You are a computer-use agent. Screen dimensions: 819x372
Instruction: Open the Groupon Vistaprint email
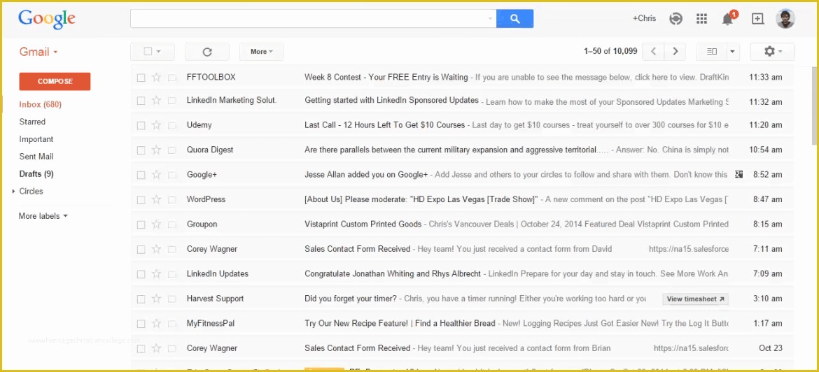[x=462, y=224]
